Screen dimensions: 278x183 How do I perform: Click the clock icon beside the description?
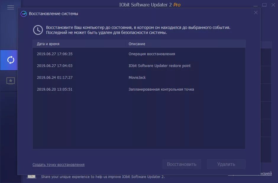click(x=38, y=30)
